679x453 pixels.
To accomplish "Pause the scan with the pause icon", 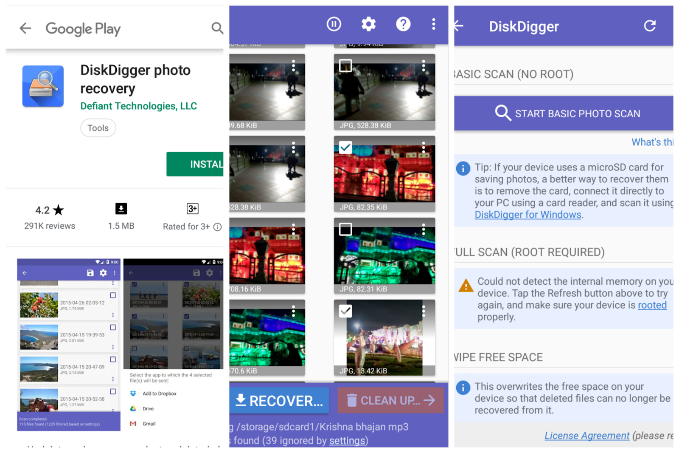I will click(334, 24).
